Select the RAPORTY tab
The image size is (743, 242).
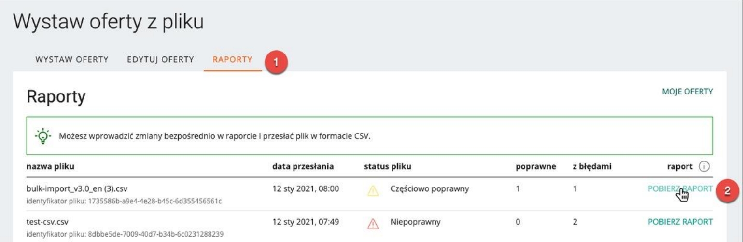click(232, 60)
